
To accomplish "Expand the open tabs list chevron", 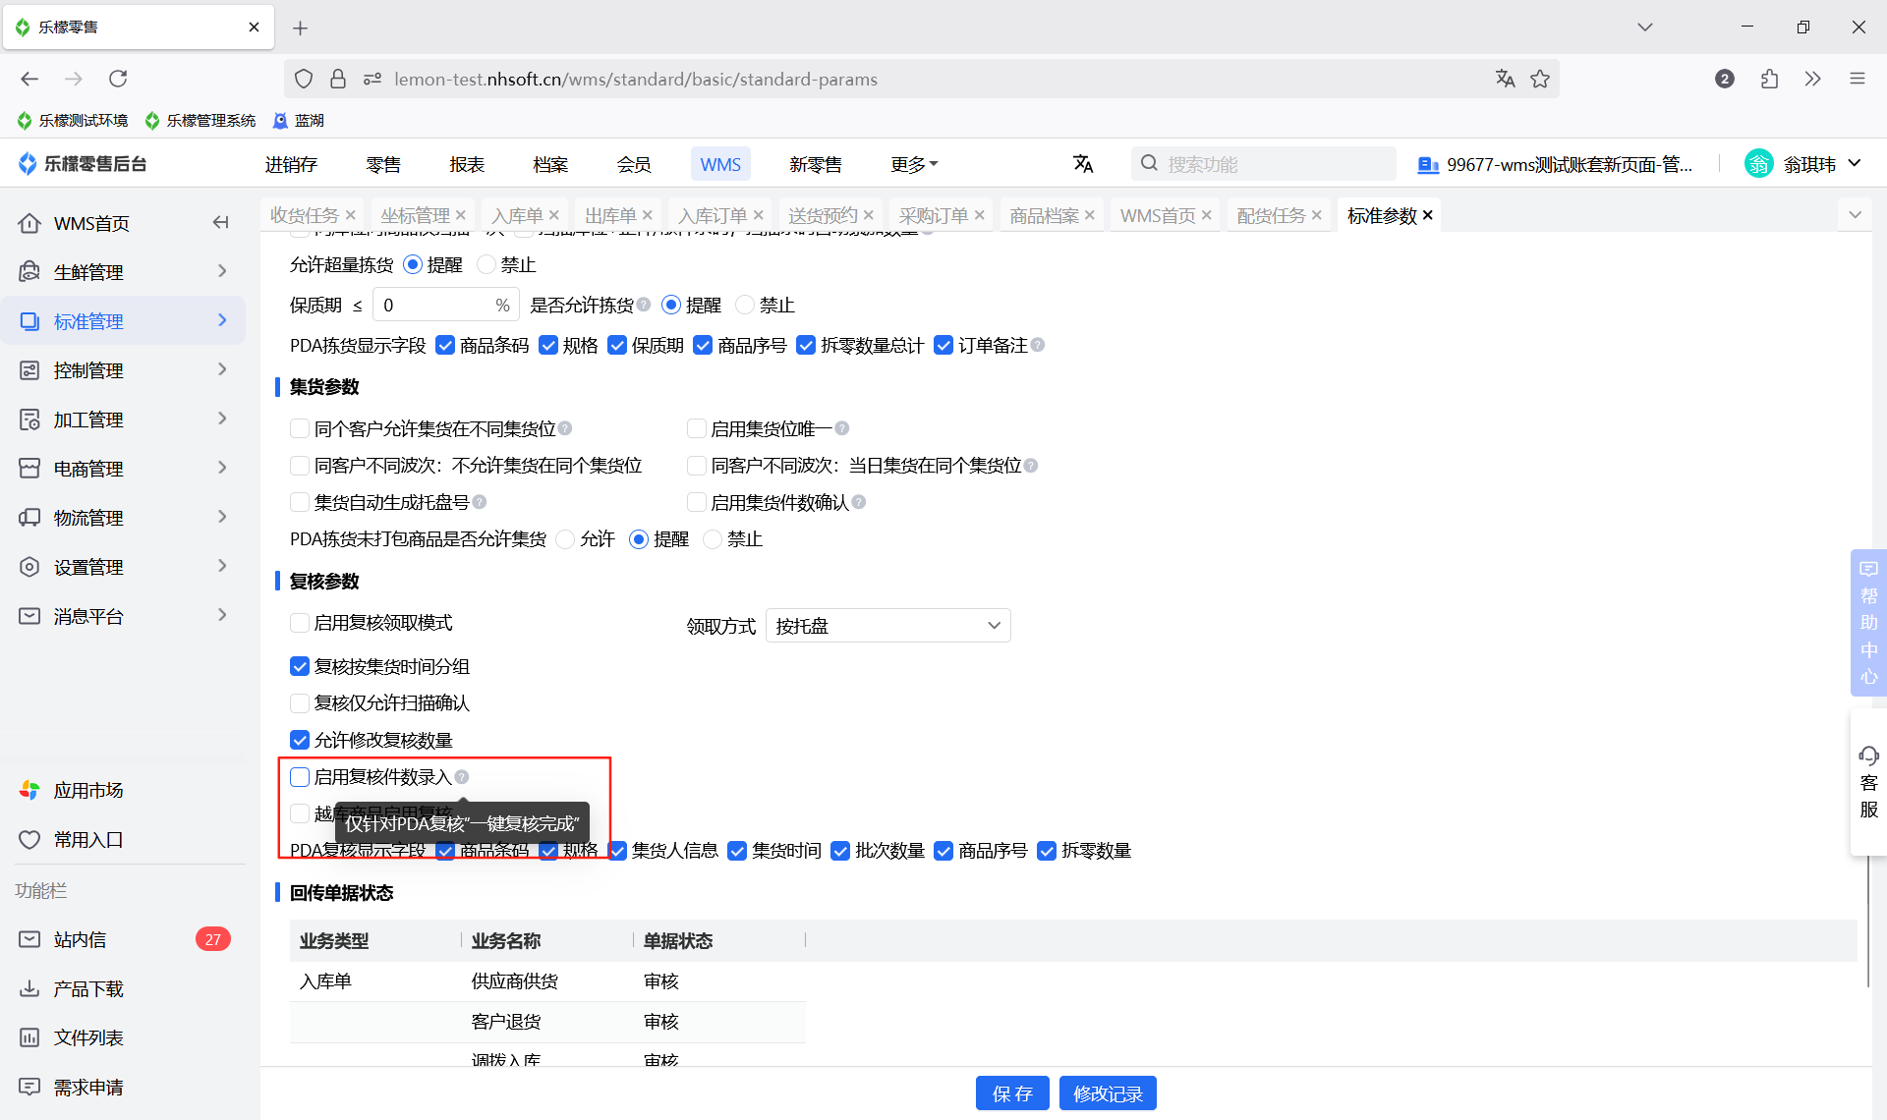I will tap(1855, 214).
